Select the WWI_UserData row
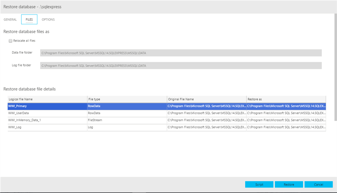This screenshot has width=337, height=193. point(47,113)
